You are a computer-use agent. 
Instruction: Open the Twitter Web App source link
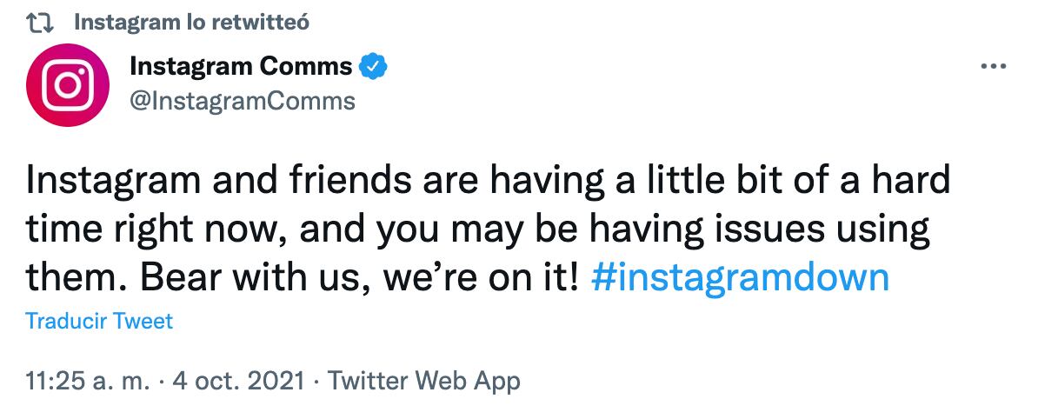pyautogui.click(x=424, y=381)
